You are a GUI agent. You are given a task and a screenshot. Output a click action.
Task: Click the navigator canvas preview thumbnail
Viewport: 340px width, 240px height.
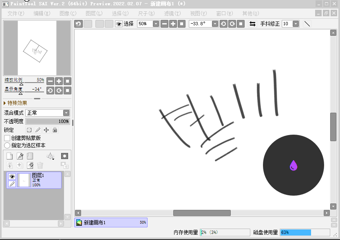(37, 48)
